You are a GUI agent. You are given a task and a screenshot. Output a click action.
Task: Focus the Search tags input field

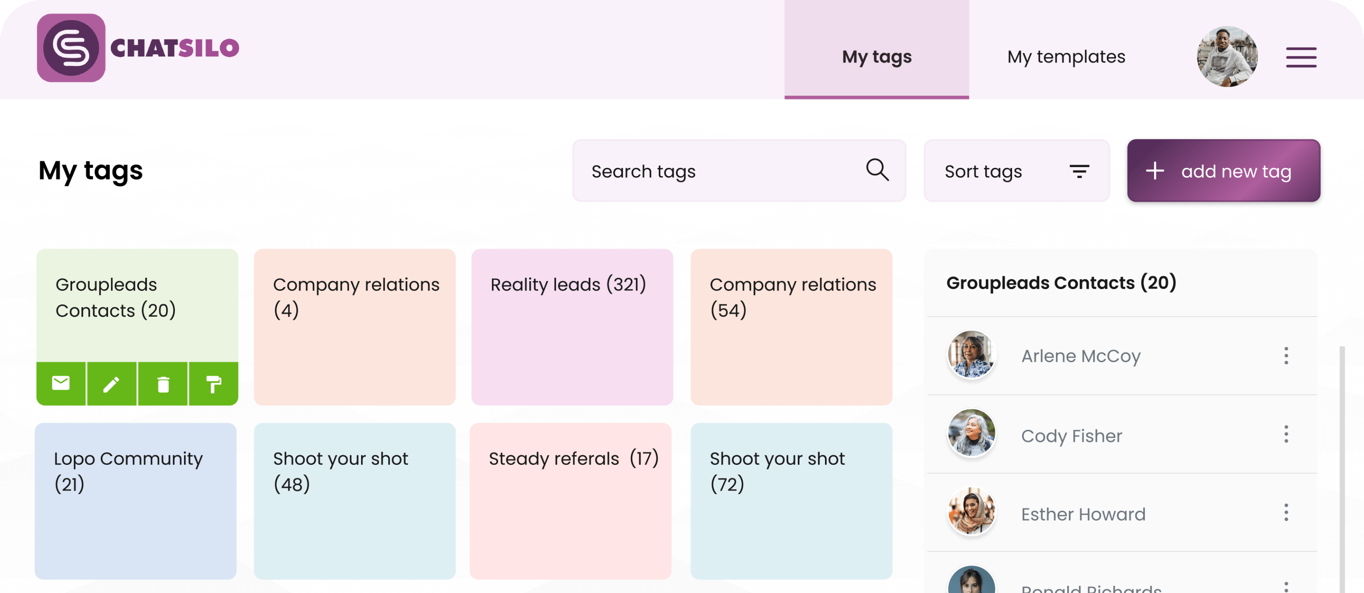point(720,171)
